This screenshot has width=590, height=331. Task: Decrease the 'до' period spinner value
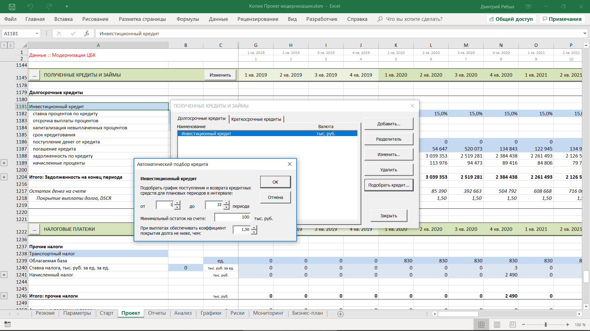click(x=226, y=207)
